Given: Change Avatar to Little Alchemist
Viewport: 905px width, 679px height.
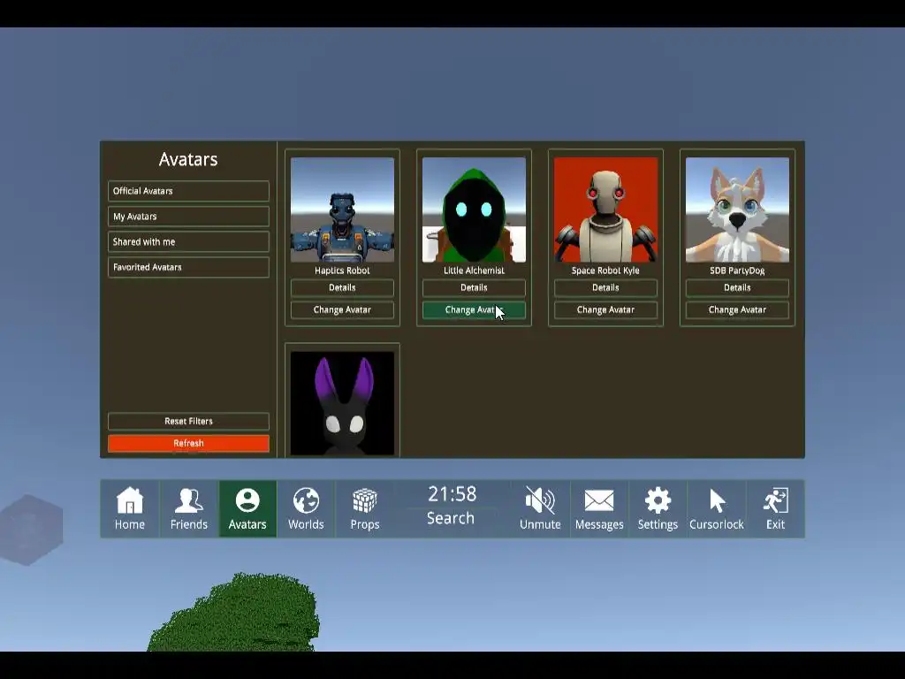Looking at the screenshot, I should coord(474,310).
